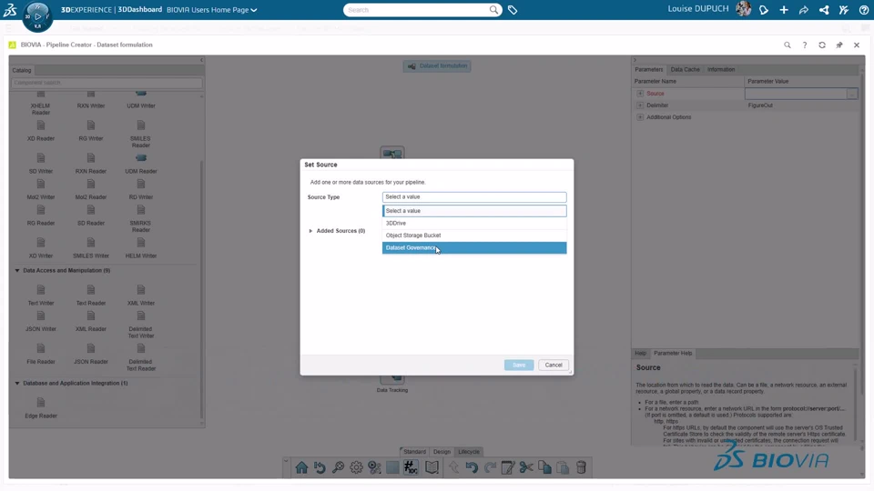Screen dimensions: 874x491
Task: Switch to the Information tab
Action: [721, 70]
